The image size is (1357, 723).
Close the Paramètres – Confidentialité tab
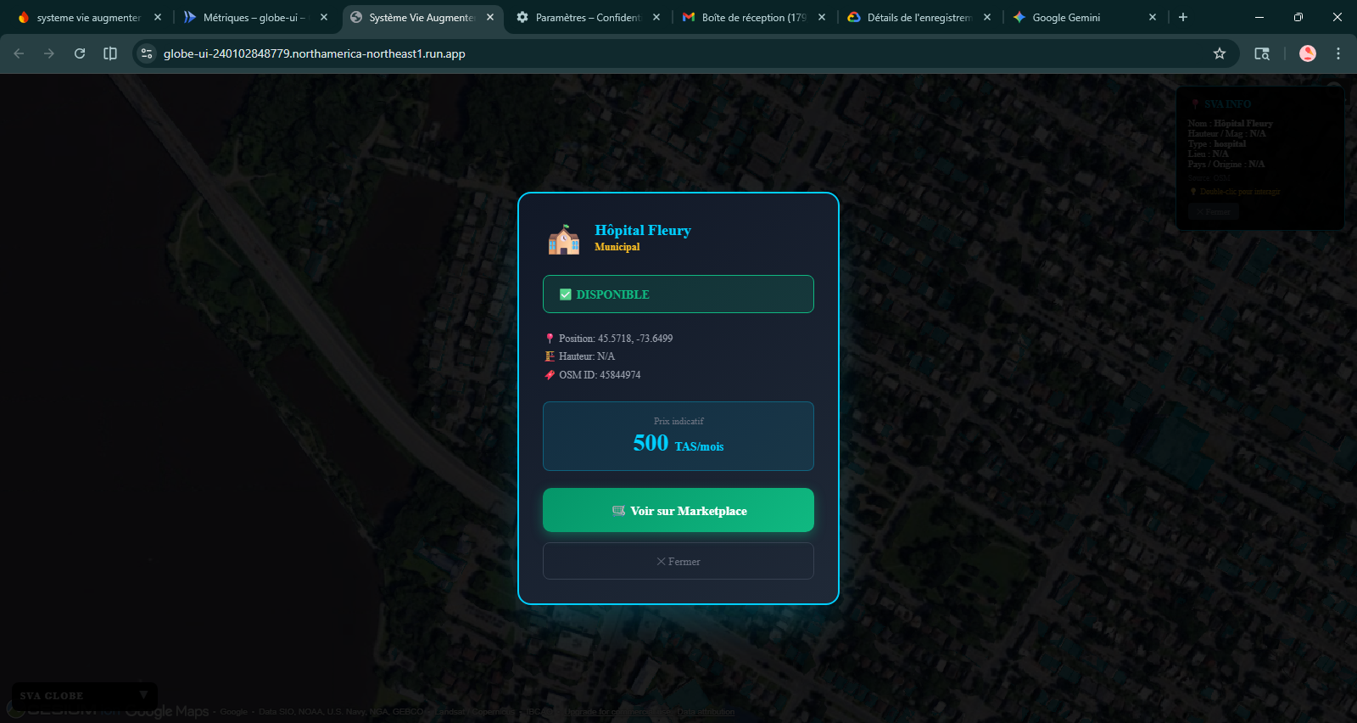[656, 17]
